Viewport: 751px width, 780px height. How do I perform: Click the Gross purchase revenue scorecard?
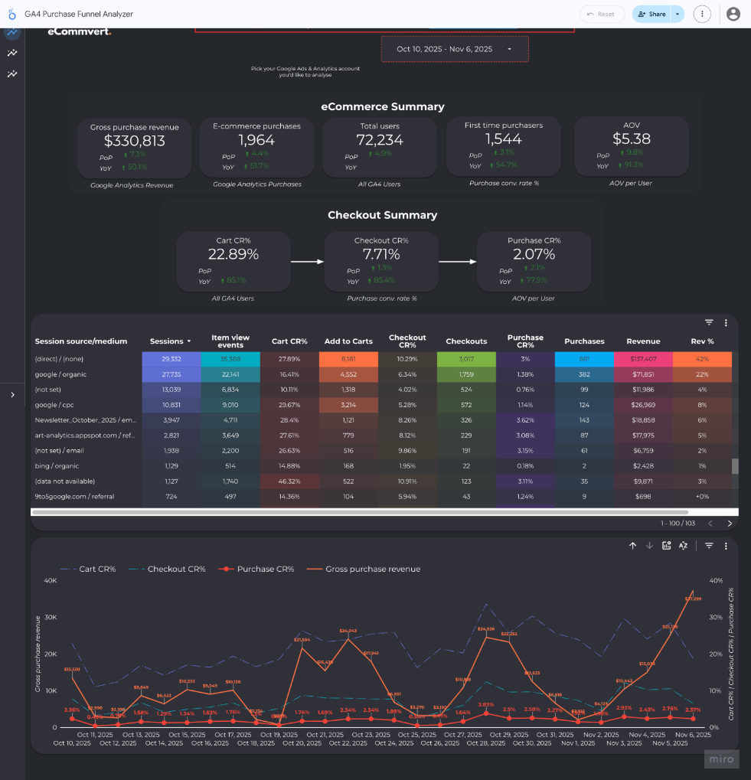coord(134,148)
